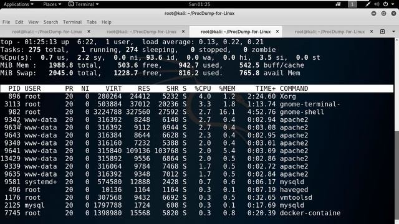Click apache2 row with PID 9641

197,151
